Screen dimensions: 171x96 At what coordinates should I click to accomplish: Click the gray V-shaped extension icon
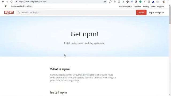[x=145, y=2]
